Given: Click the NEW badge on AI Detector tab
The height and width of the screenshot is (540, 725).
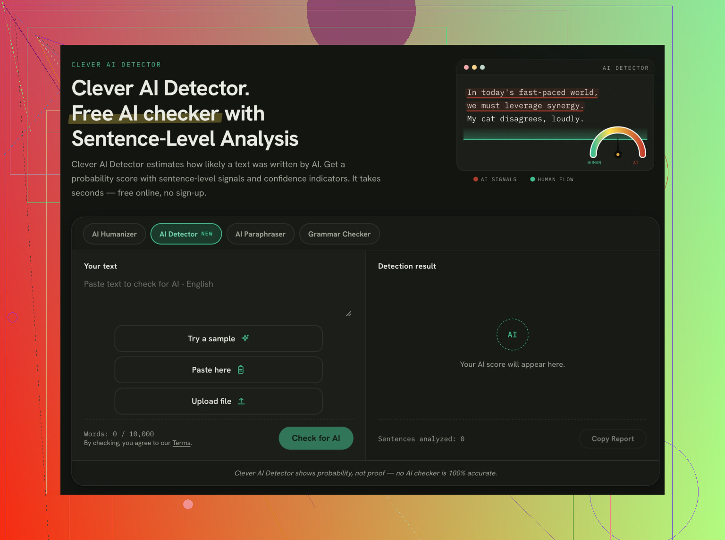Looking at the screenshot, I should pos(207,234).
